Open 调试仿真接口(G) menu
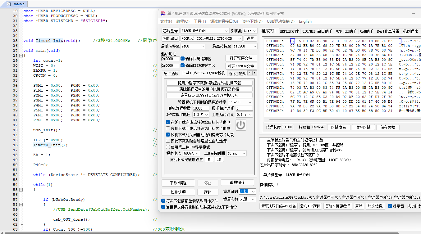 tap(224, 21)
